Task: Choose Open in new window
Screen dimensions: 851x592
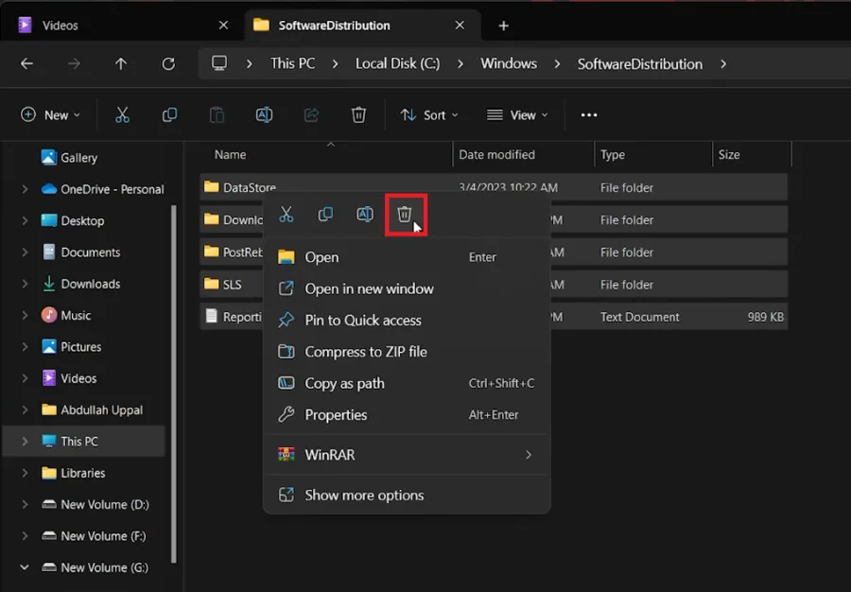Action: [x=407, y=288]
